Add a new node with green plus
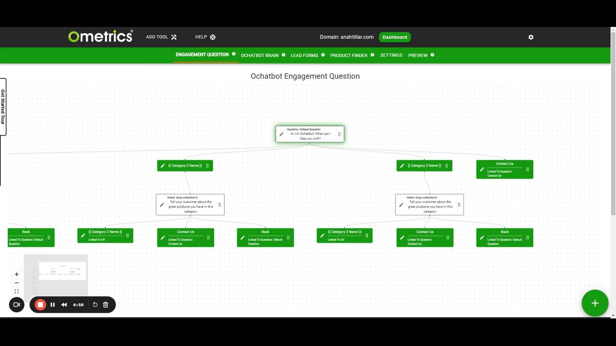616x346 pixels. 595,303
